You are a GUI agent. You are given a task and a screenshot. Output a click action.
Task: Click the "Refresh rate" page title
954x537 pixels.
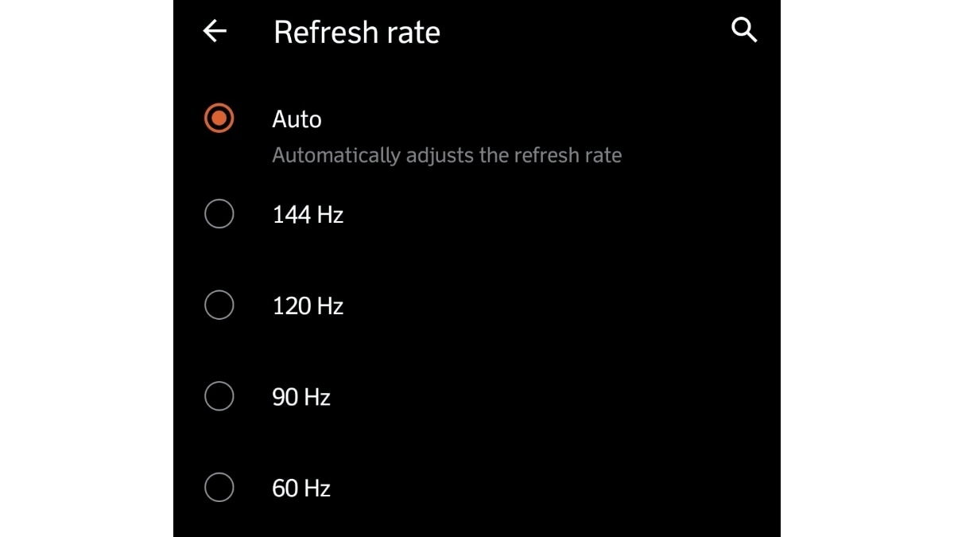point(356,33)
